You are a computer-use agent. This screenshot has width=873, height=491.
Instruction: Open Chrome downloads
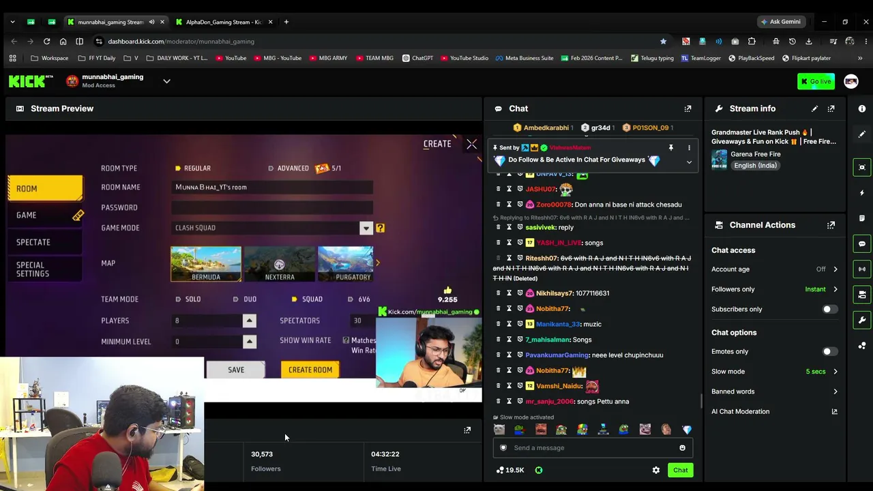(809, 42)
